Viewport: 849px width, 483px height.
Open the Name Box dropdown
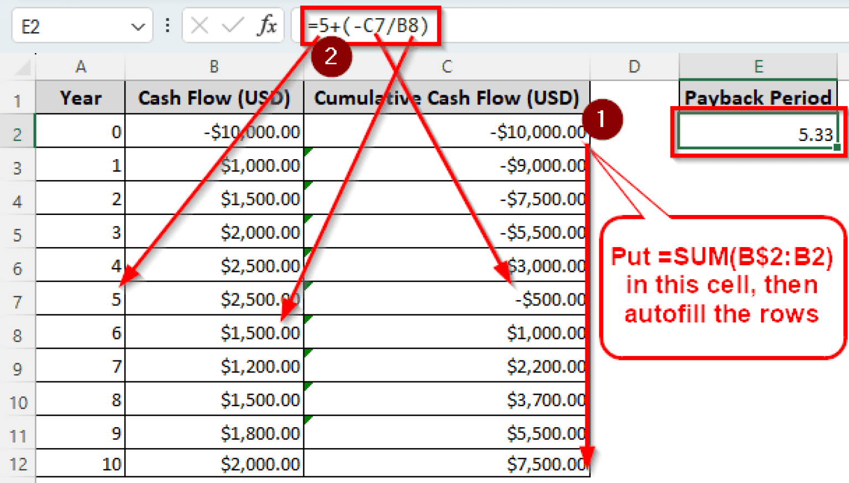click(139, 26)
